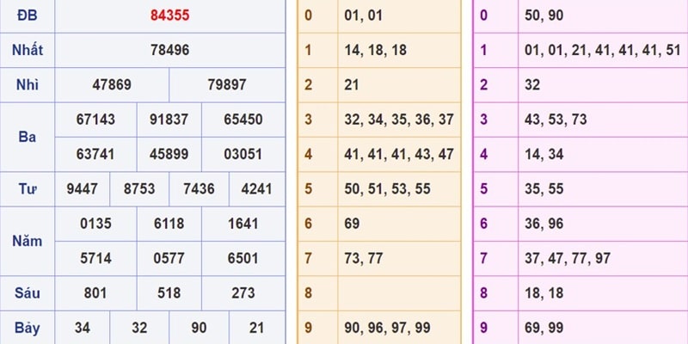
Task: Click the Năm prize row label
Action: tap(27, 241)
